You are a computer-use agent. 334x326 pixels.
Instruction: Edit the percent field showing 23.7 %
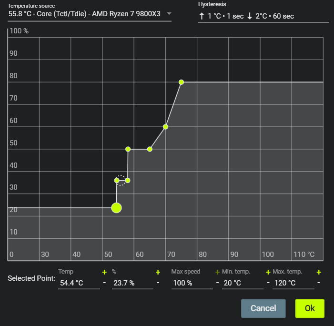(x=132, y=283)
